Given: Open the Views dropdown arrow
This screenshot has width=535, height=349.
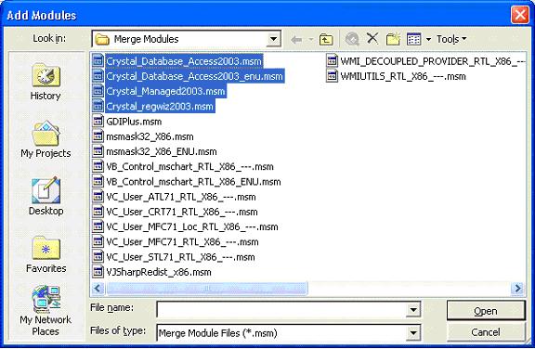Looking at the screenshot, I should pyautogui.click(x=428, y=40).
